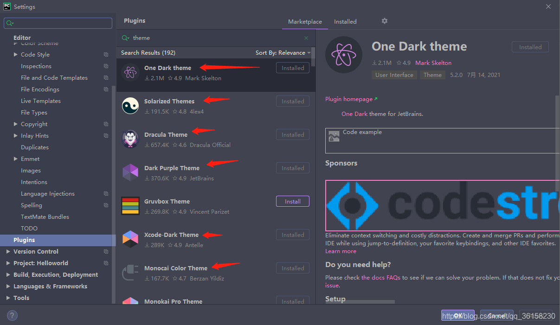Click the large One Dark logo in details pane
The width and height of the screenshot is (560, 325).
[x=344, y=55]
